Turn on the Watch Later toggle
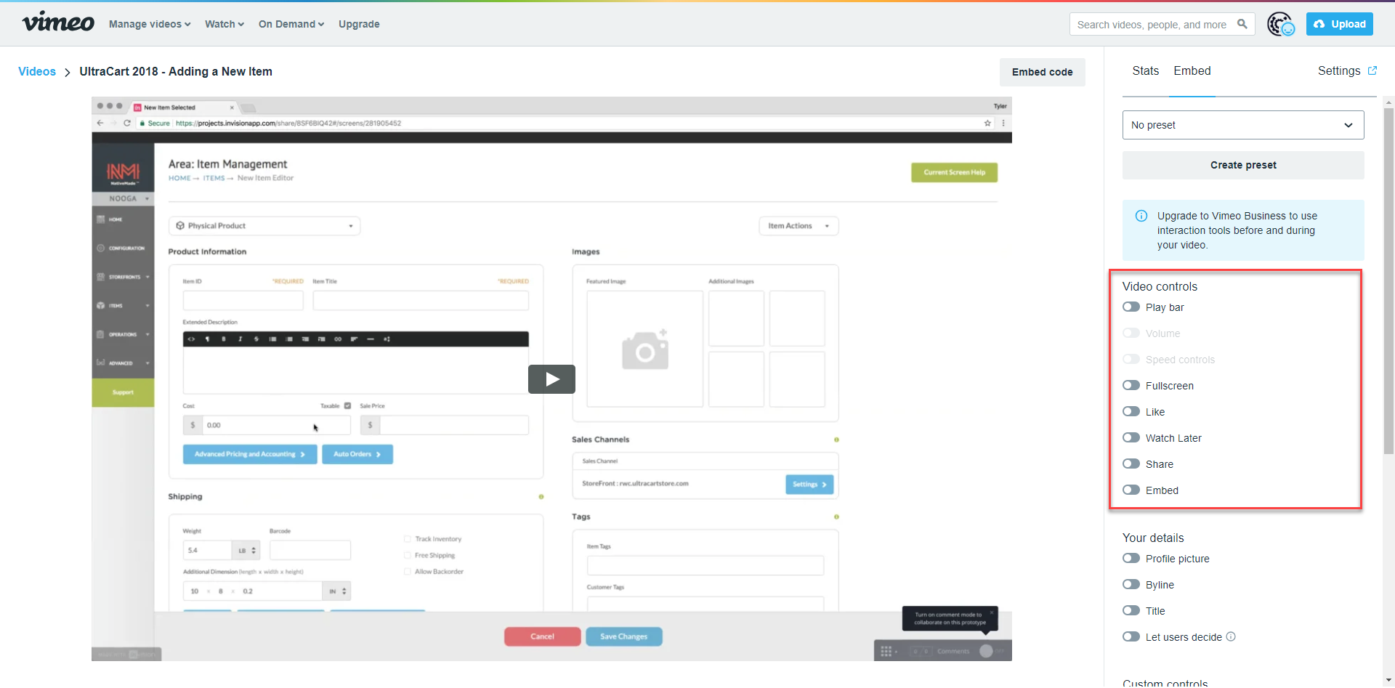The height and width of the screenshot is (688, 1395). pyautogui.click(x=1131, y=437)
